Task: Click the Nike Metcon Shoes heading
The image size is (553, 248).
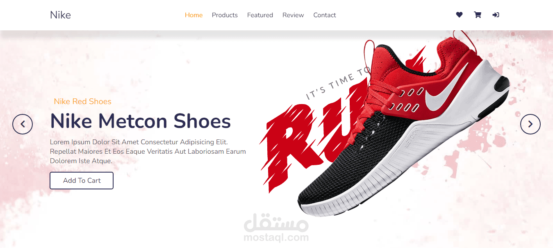Action: pyautogui.click(x=140, y=121)
